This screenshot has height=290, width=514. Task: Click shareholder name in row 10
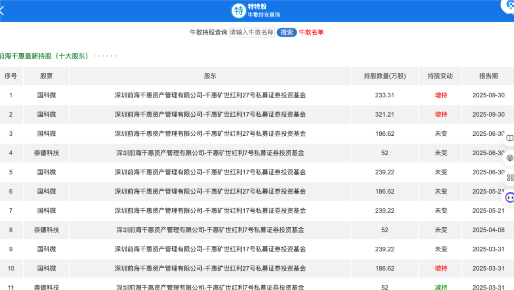point(210,269)
